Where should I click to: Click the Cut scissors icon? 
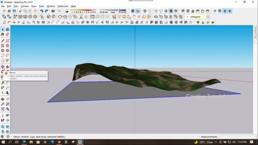(x=21, y=11)
